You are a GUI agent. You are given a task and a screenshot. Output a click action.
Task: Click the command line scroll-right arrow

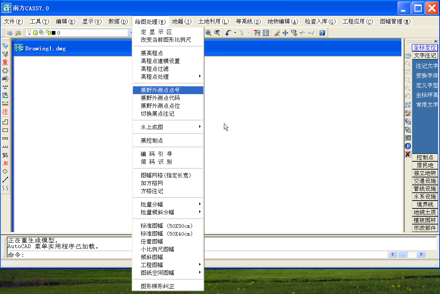(x=421, y=254)
